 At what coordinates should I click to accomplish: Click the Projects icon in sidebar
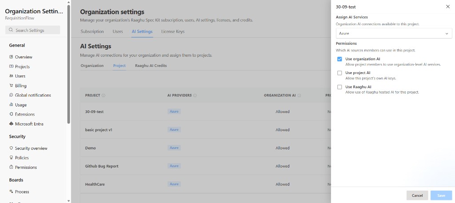tap(11, 66)
